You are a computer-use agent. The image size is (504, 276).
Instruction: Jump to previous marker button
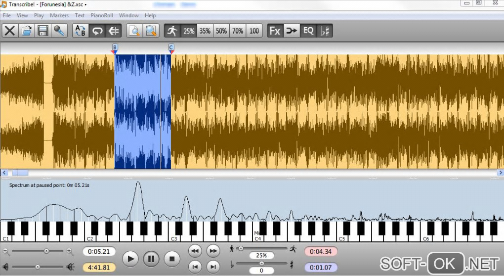pos(195,266)
